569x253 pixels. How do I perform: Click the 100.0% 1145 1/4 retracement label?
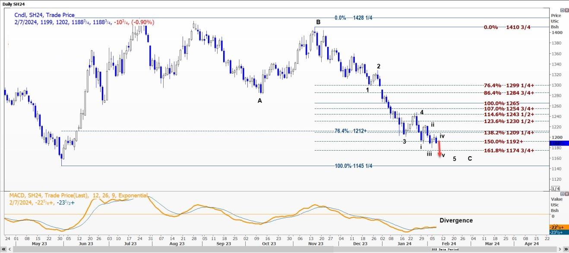353,166
